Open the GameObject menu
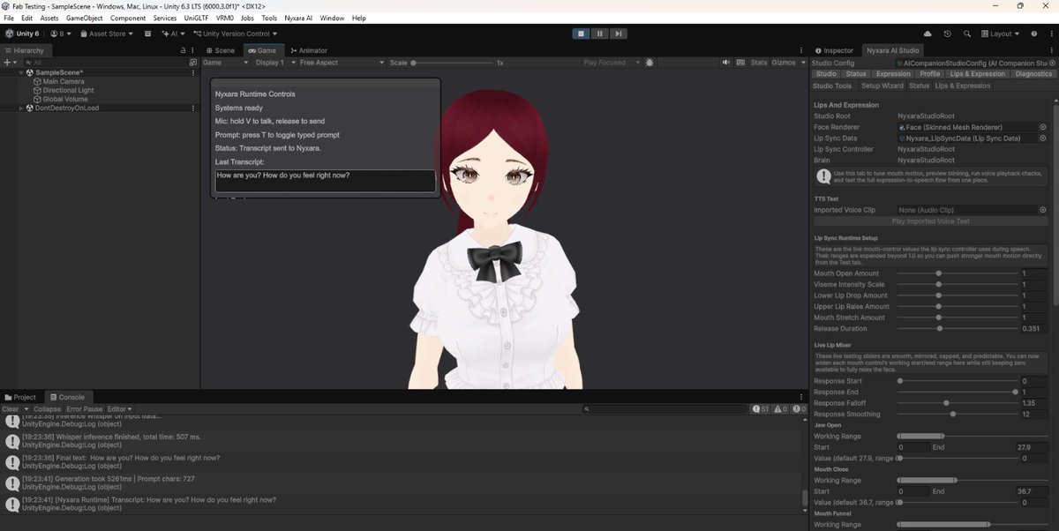Viewport: 1059px width, 531px height. (84, 18)
